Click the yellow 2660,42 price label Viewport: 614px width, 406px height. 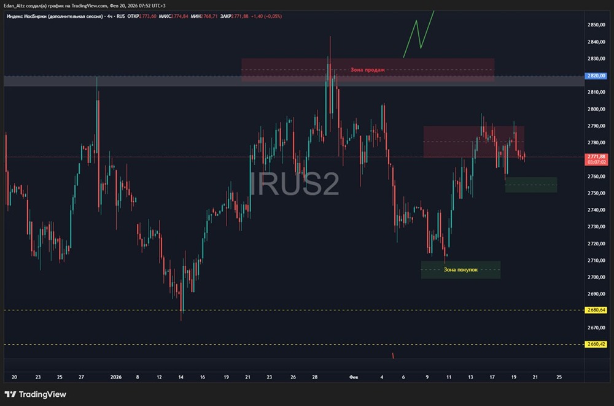click(596, 344)
